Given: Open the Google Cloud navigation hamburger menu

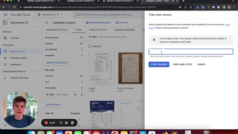Looking at the screenshot, I should 6,15.
